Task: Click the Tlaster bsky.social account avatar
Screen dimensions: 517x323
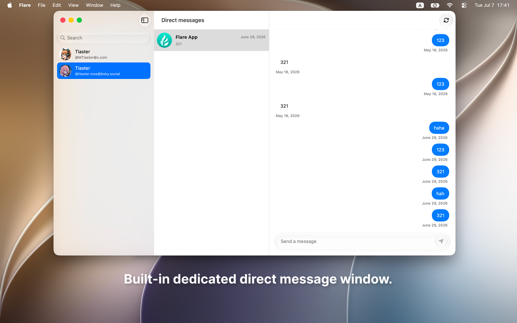Action: coord(65,71)
